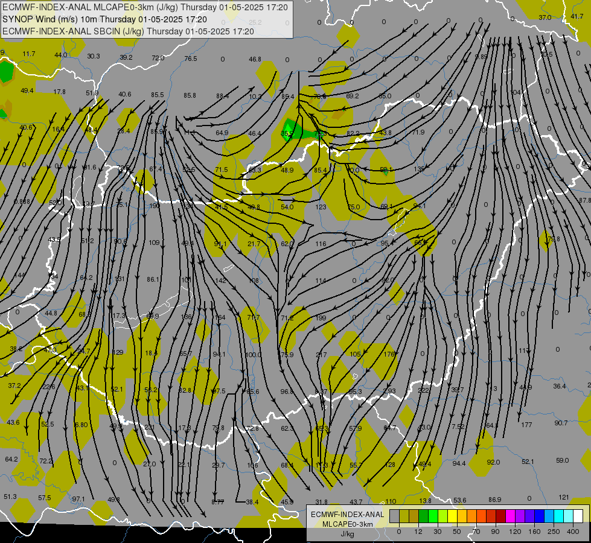The width and height of the screenshot is (591, 543).
Task: Click the pure blue legend swatch
Action: (540, 516)
